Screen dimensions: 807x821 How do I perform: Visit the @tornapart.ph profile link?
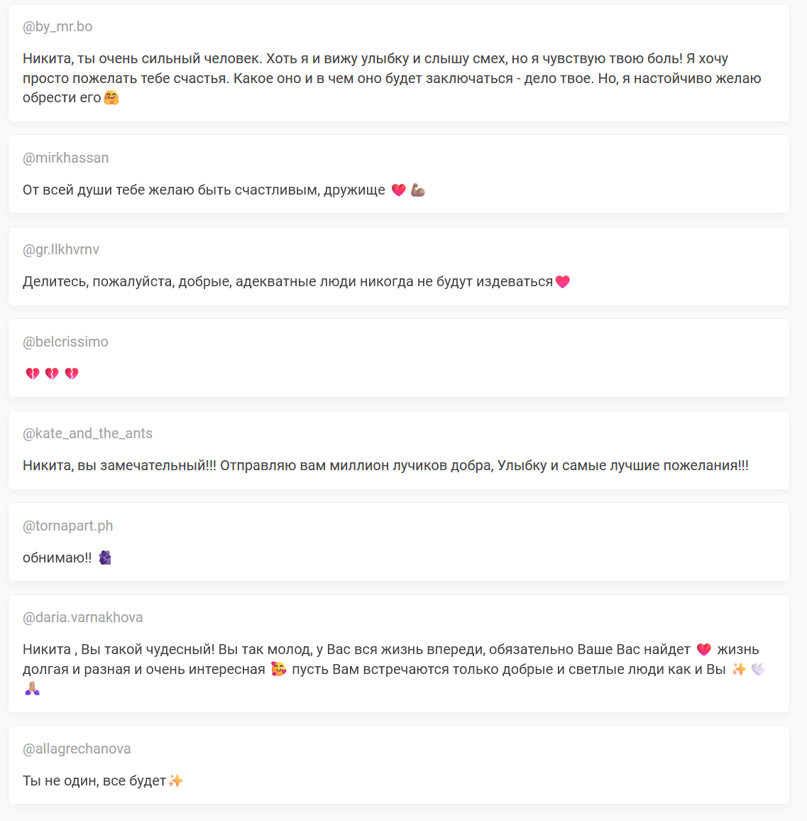[68, 526]
